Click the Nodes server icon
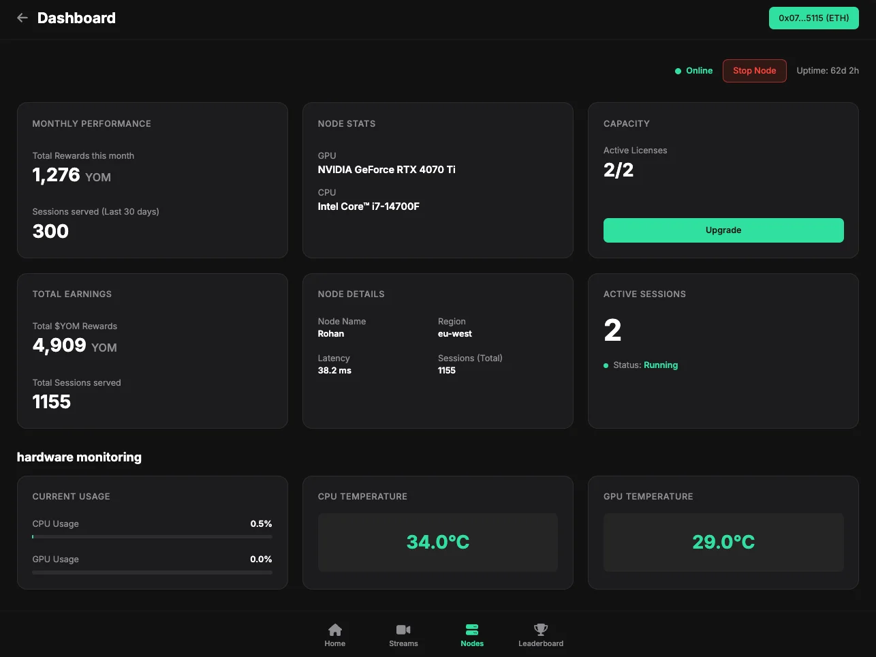Screen dimensions: 876x657 pos(471,629)
